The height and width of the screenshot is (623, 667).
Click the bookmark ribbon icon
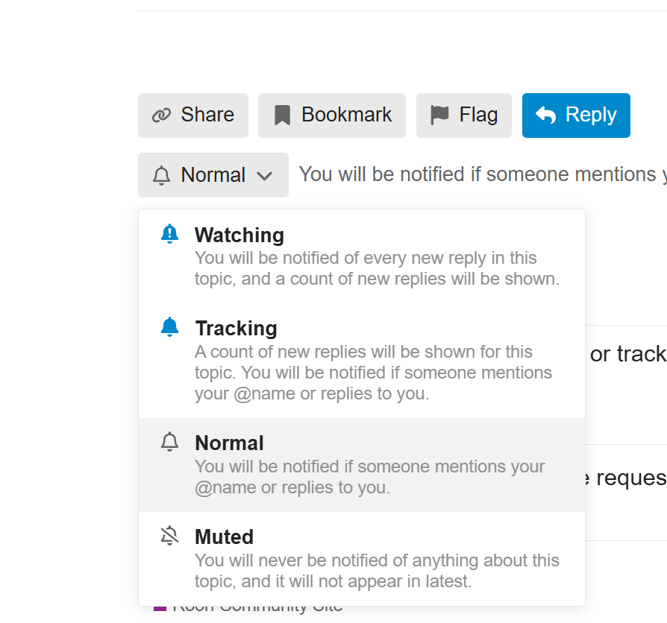click(x=282, y=116)
